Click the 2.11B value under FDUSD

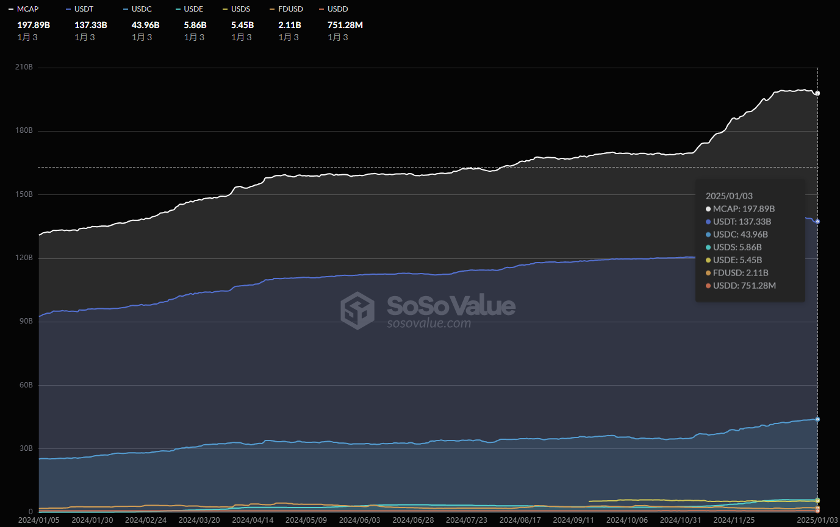tap(290, 25)
